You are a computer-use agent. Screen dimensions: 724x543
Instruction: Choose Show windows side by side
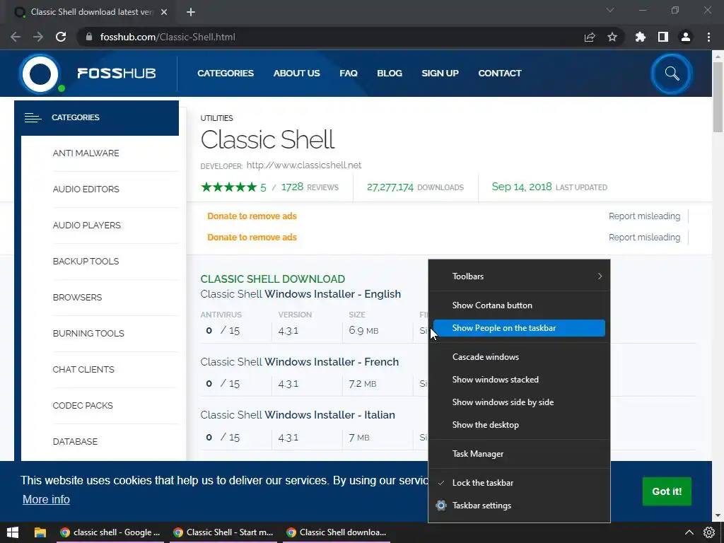519,402
